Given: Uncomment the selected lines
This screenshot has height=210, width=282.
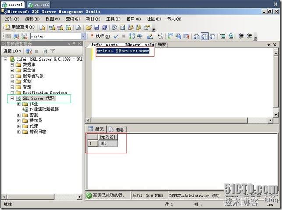Looking at the screenshot, I should tap(231, 36).
